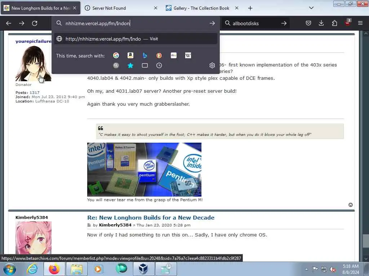Open the Windows Start menu
This screenshot has width=369, height=276.
10,269
